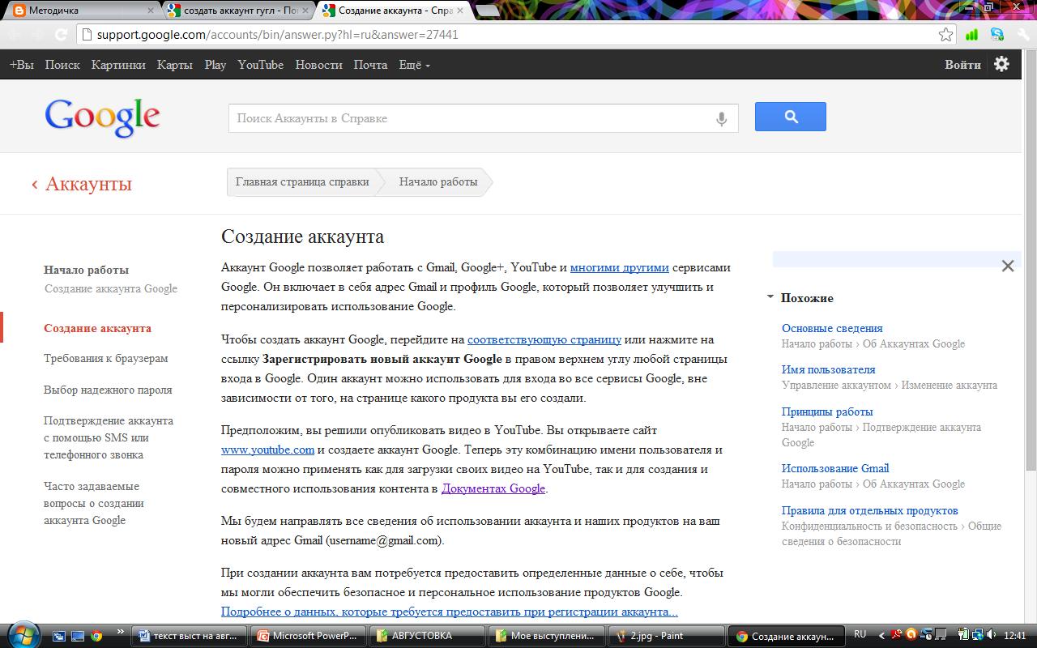
Task: Open 'Имя пользователя' related link
Action: click(828, 369)
